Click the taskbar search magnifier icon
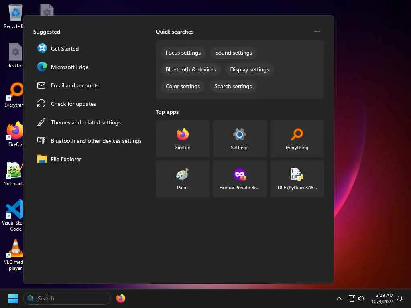 tap(31, 298)
